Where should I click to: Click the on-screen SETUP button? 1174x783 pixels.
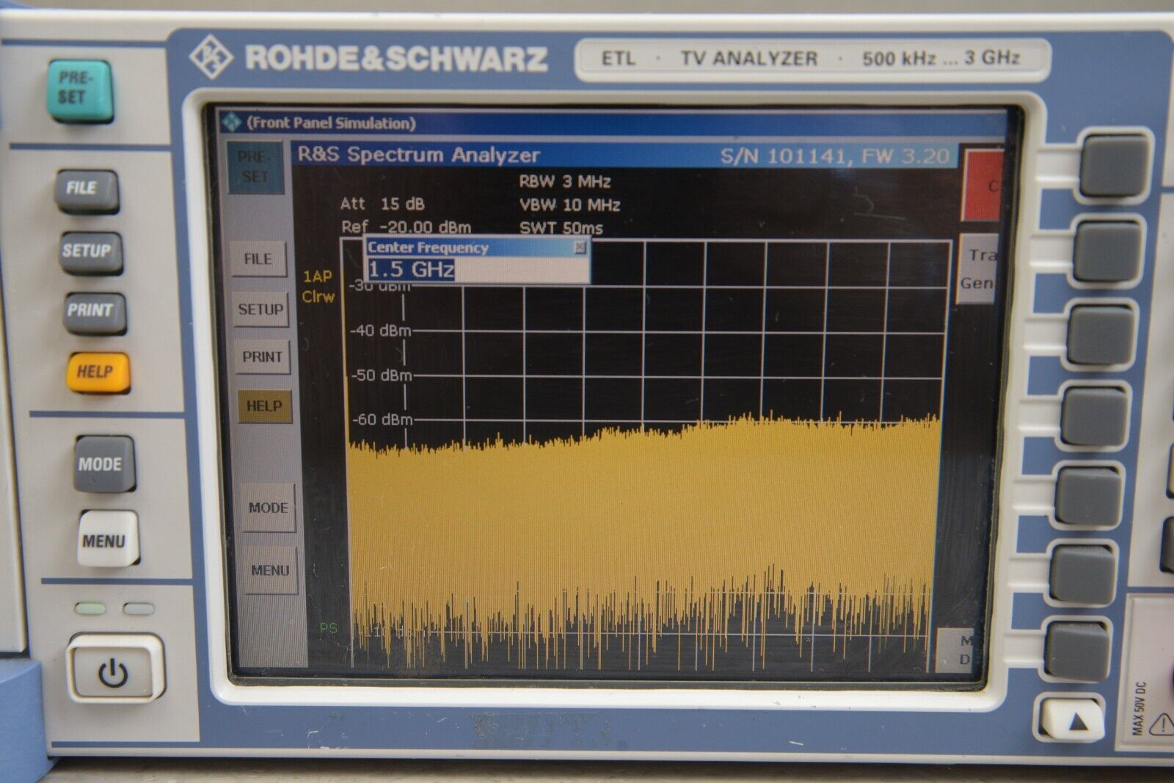260,309
